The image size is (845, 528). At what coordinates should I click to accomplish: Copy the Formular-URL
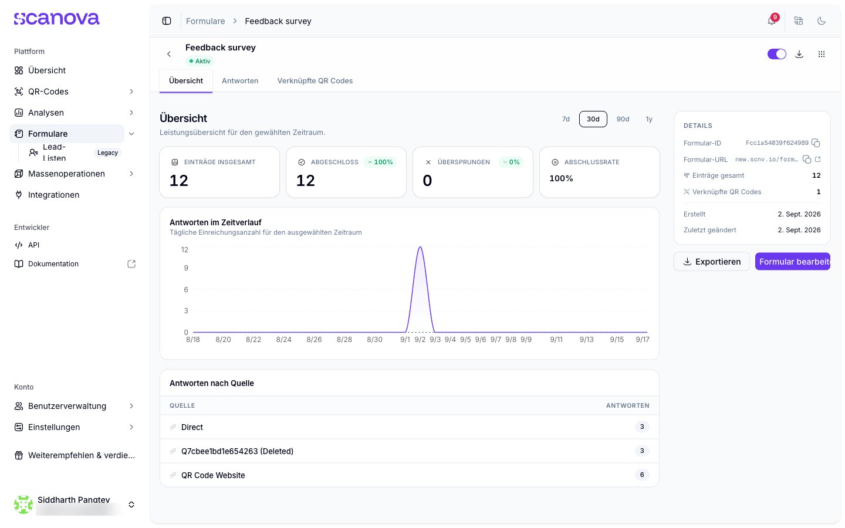click(x=807, y=160)
